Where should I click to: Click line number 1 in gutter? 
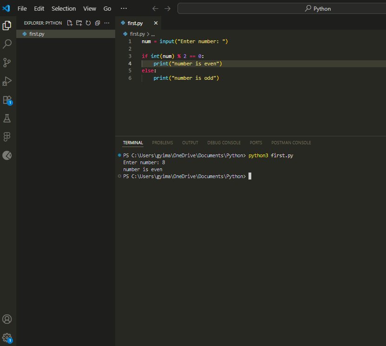point(130,42)
